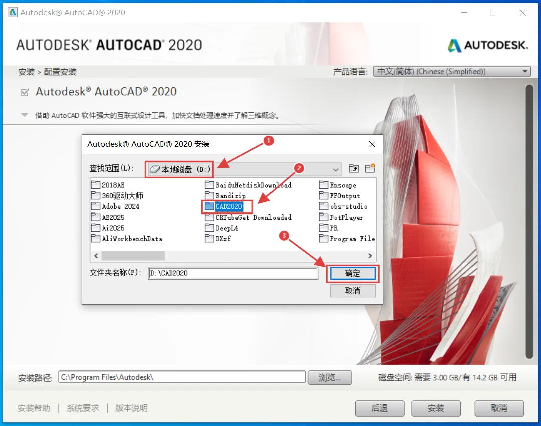Select the AliWorkbenchData folder name
Viewport: 541px width, 426px height.
(132, 238)
